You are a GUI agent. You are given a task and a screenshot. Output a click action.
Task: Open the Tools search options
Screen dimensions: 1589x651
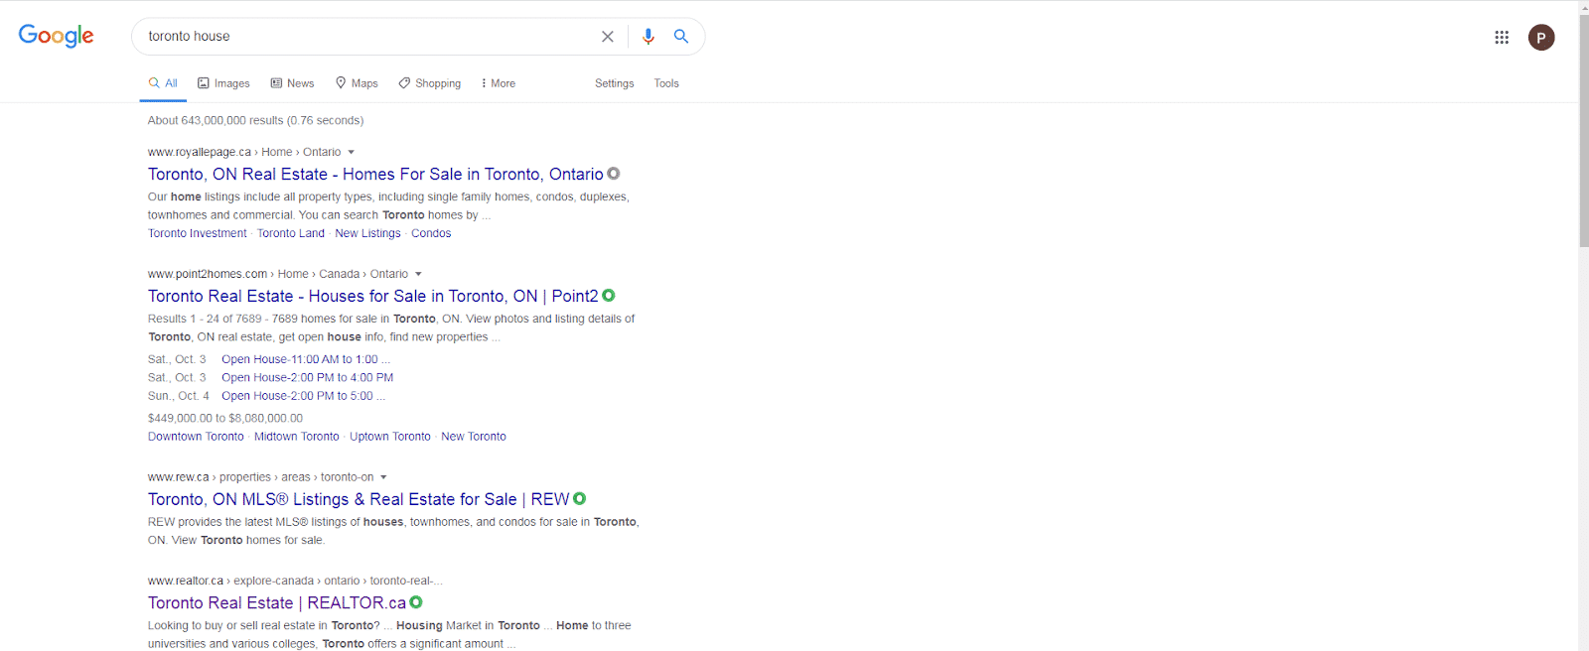666,83
